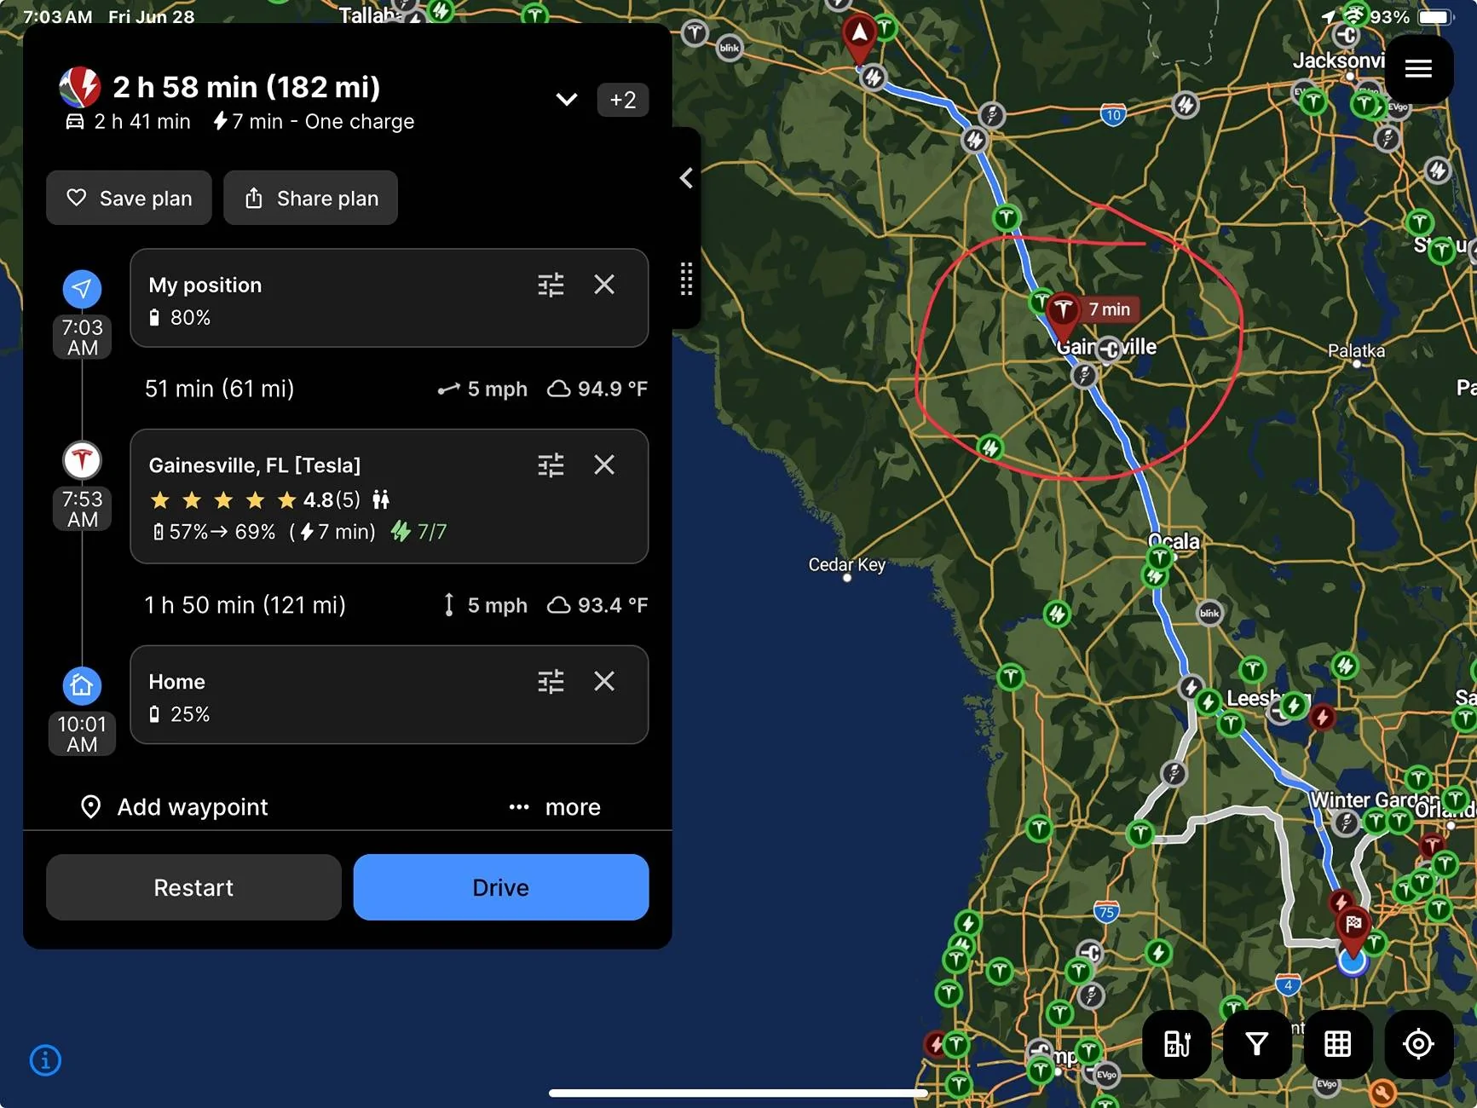Open the hamburger menu button
Viewport: 1477px width, 1108px height.
pyautogui.click(x=1418, y=69)
